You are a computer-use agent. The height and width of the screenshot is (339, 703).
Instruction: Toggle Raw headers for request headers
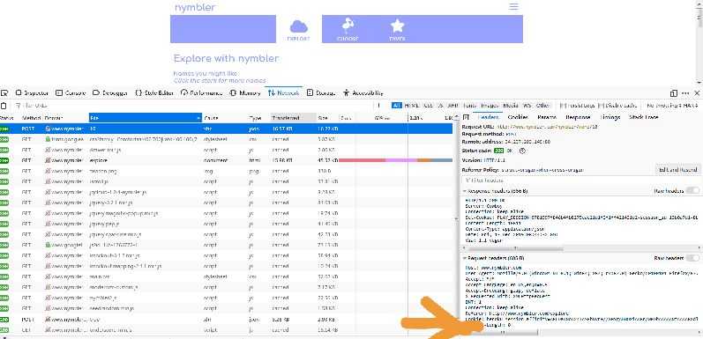coord(692,258)
